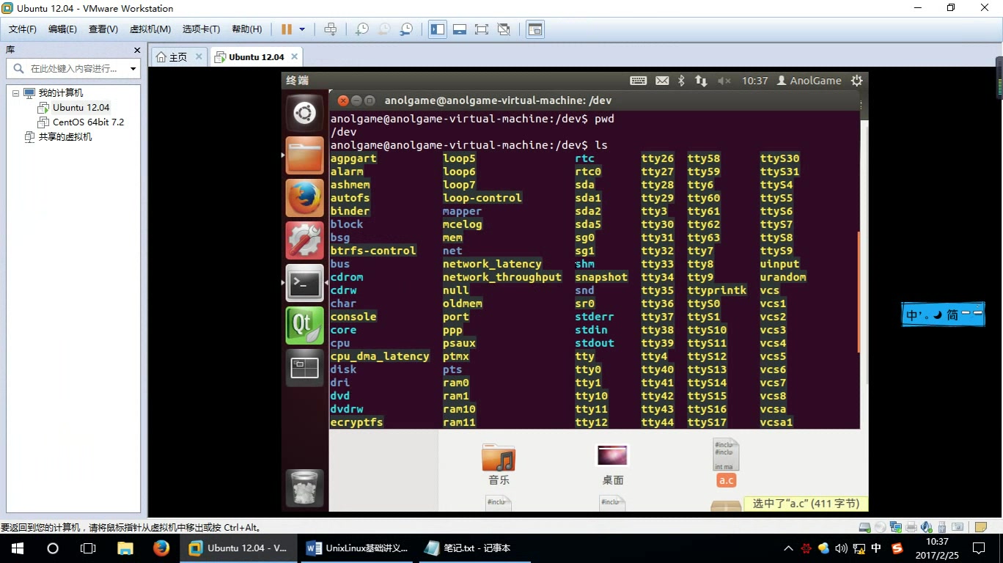Open the muted sound indicator menu
The height and width of the screenshot is (563, 1003).
pos(724,81)
